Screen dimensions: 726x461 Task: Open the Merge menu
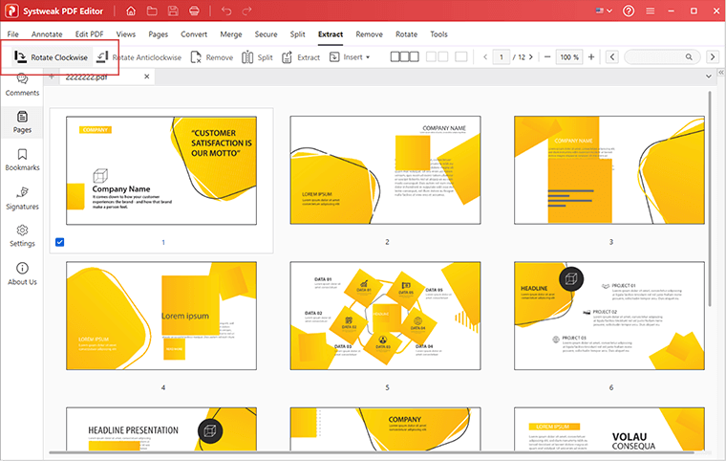231,34
